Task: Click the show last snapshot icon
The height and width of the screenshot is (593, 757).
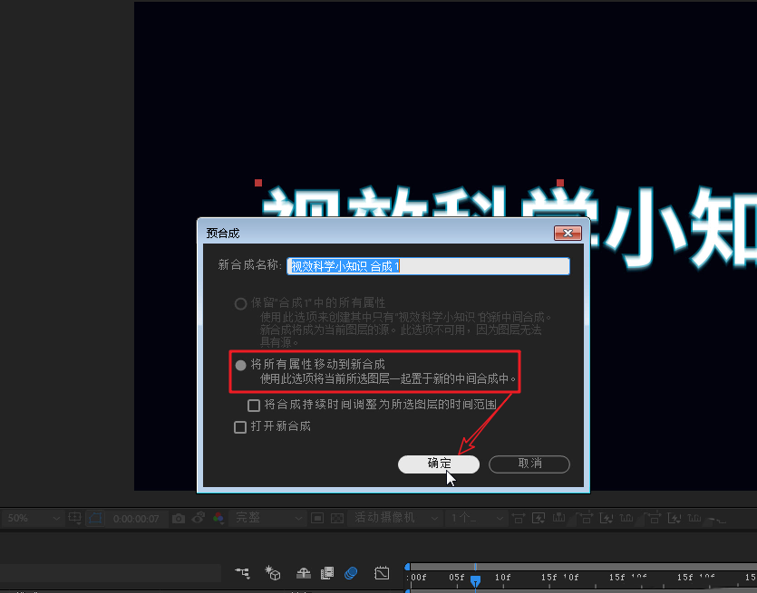Action: 199,518
